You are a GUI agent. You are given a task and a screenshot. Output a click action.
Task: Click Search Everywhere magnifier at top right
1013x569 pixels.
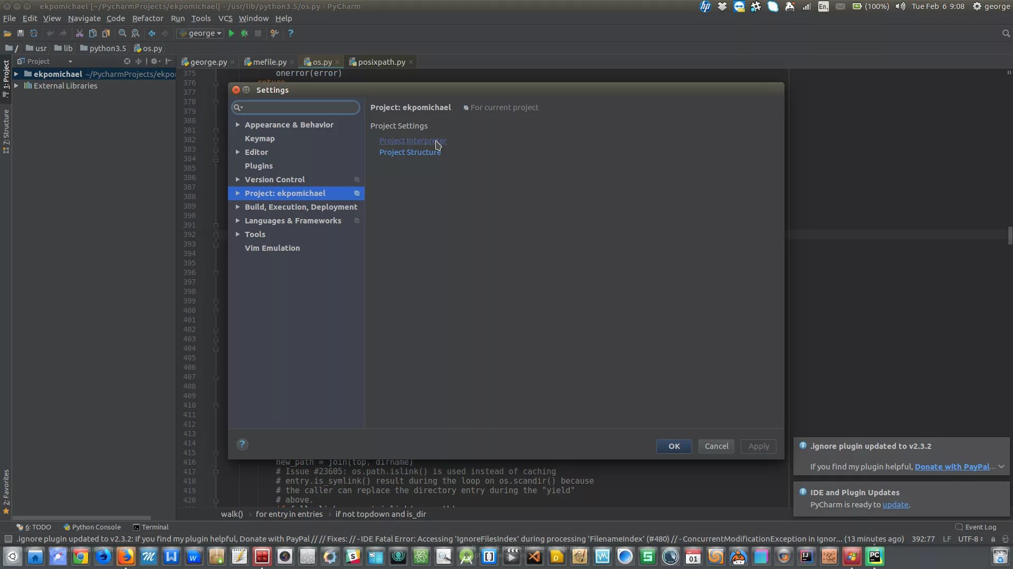(x=1006, y=33)
